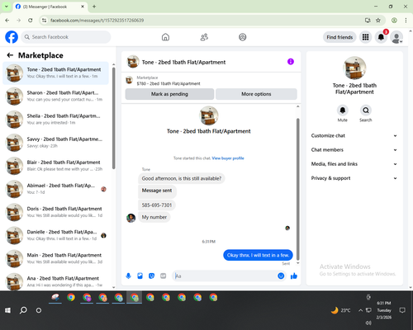The width and height of the screenshot is (413, 330).
Task: Open the Facebook menu grid icon
Action: point(365,37)
